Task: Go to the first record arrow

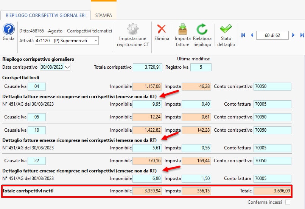Action: [x=243, y=35]
